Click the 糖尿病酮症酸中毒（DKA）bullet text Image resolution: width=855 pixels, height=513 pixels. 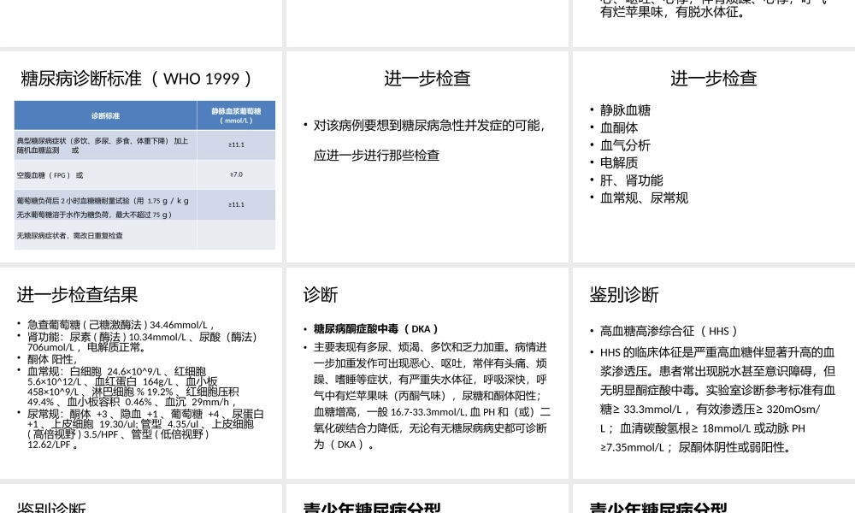[374, 328]
